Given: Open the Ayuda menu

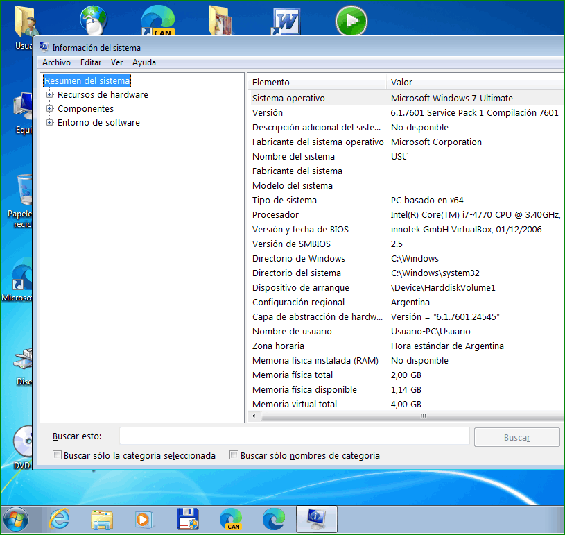Looking at the screenshot, I should 144,62.
